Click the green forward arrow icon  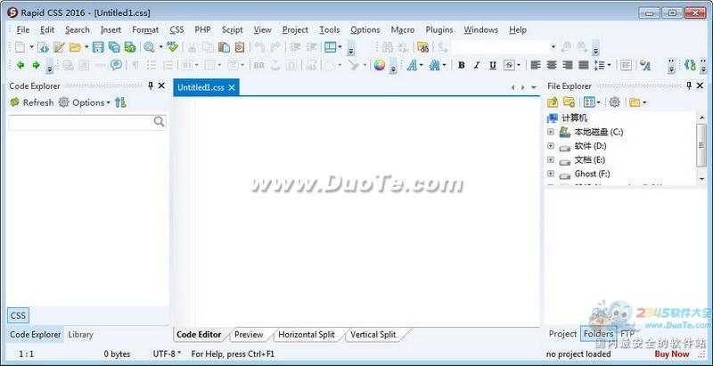point(36,65)
